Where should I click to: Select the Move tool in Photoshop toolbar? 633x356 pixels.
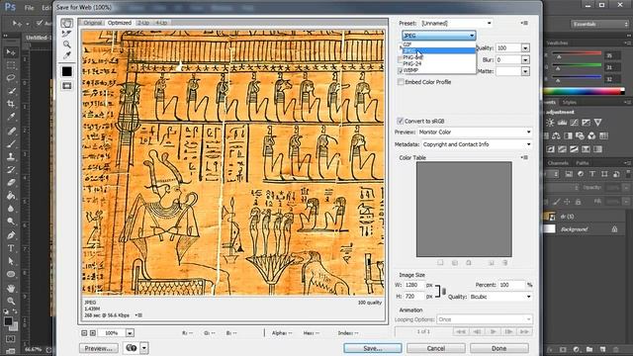point(11,52)
